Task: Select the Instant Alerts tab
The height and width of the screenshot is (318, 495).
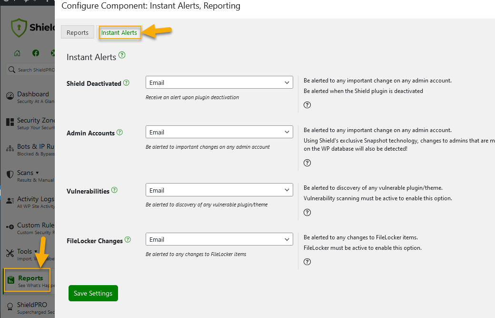Action: tap(119, 32)
